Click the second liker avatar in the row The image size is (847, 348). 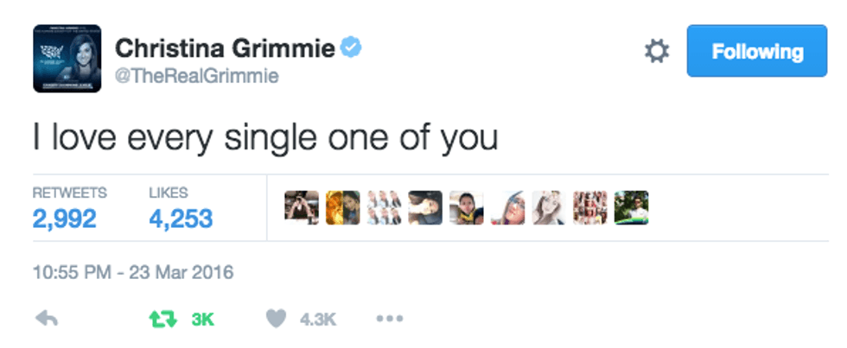tap(343, 207)
